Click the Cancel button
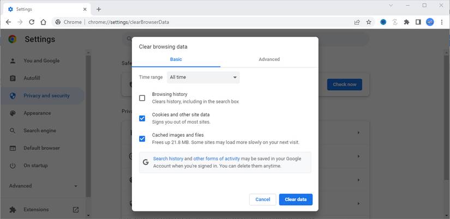Viewport: 450px width, 219px height. (262, 199)
